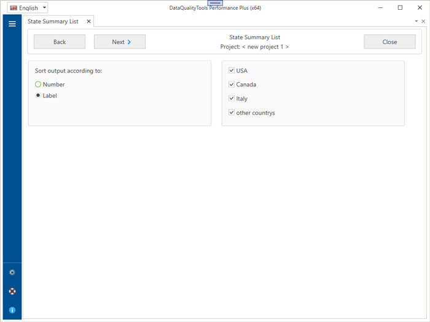Image resolution: width=430 pixels, height=322 pixels.
Task: Open help using the lifebuoy icon
Action: (12, 291)
